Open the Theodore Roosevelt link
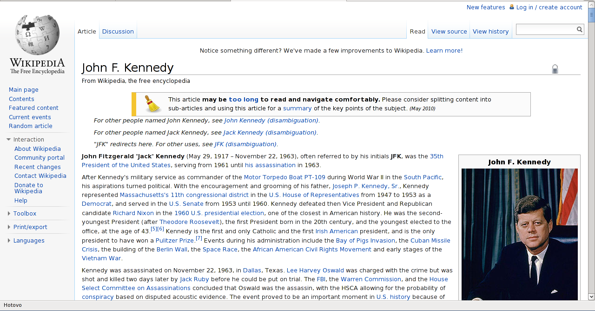Screen dimensions: 595x311 (190, 222)
